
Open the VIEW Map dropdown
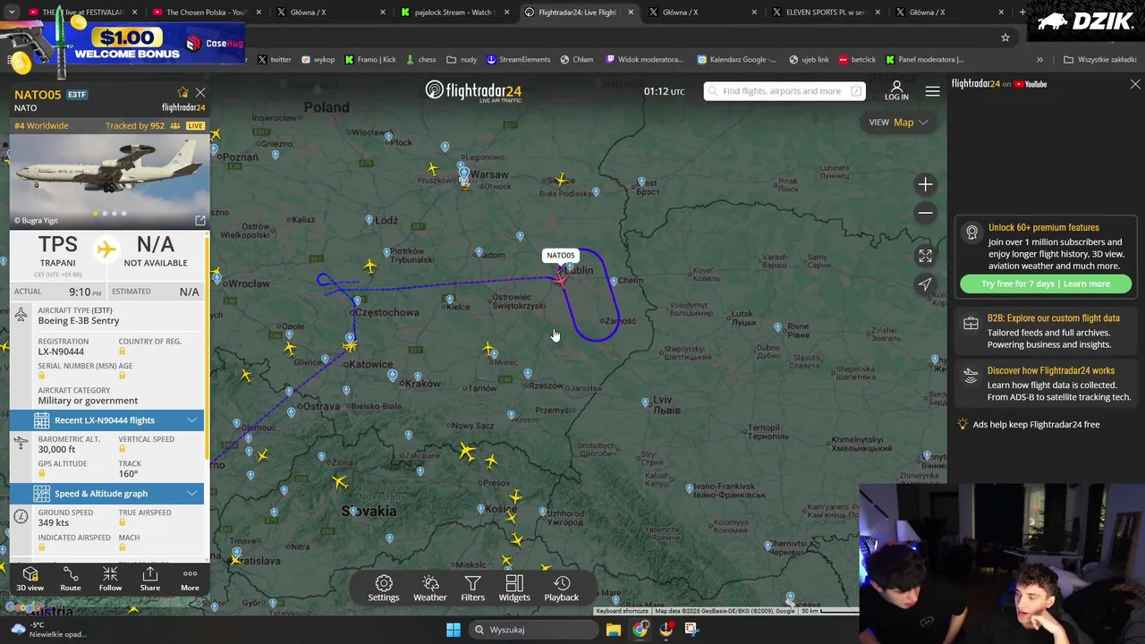pos(898,123)
